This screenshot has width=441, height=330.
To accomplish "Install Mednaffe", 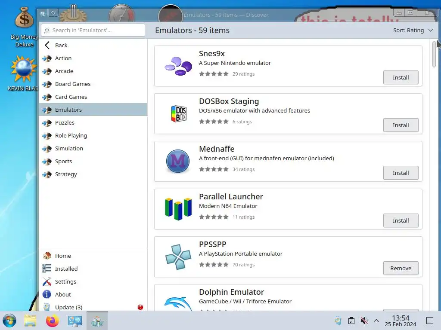I will [401, 173].
